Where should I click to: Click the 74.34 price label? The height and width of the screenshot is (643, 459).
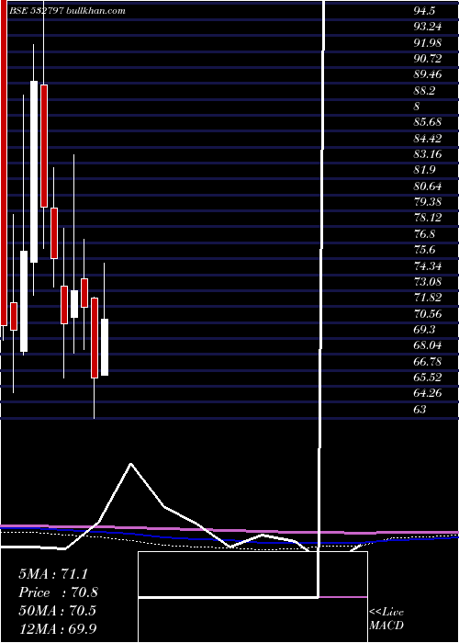click(428, 266)
